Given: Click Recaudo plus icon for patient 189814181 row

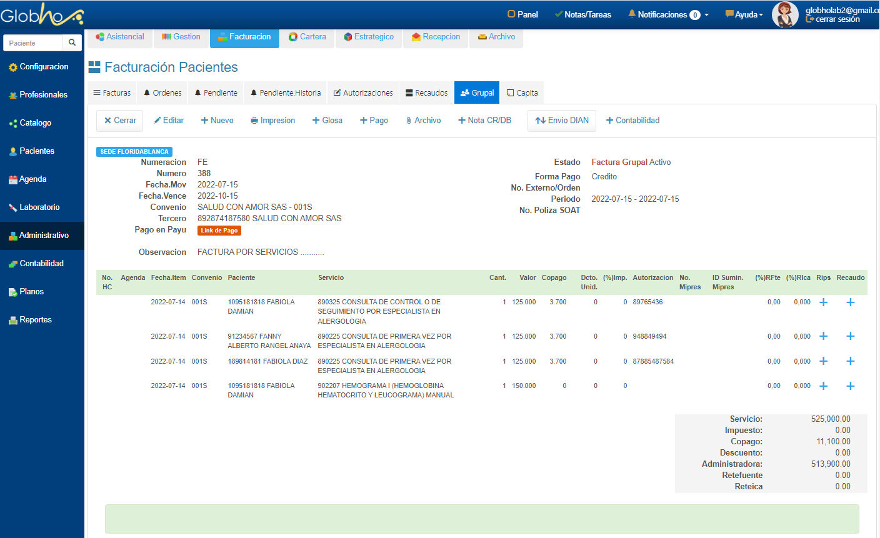Looking at the screenshot, I should click(850, 361).
